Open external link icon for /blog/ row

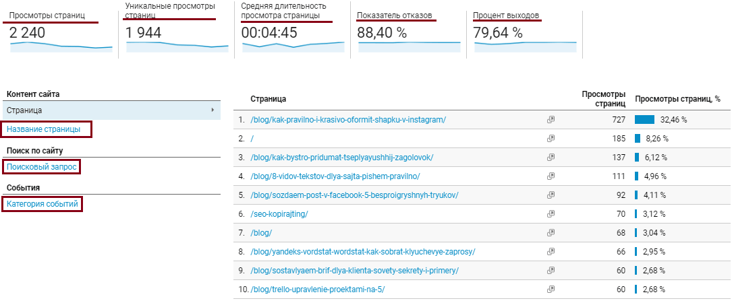551,232
